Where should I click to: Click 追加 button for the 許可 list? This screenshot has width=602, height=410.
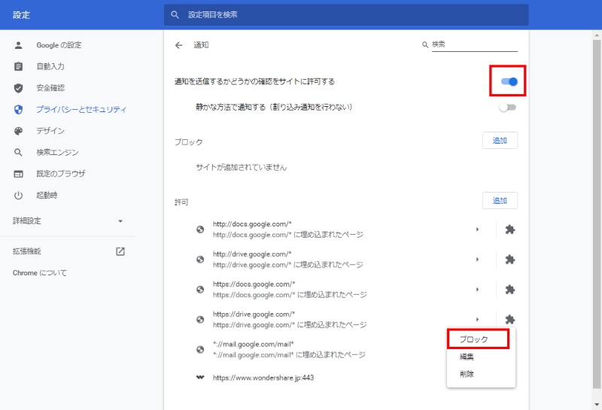tap(500, 200)
